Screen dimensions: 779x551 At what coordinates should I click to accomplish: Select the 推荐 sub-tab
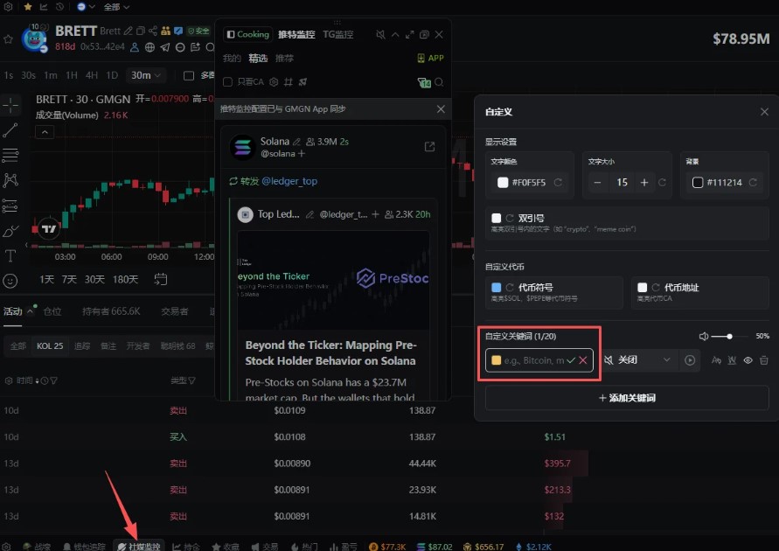(284, 58)
